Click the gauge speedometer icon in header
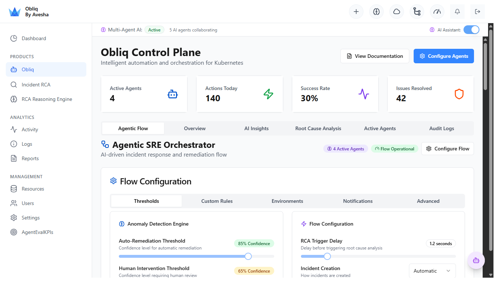 click(437, 12)
